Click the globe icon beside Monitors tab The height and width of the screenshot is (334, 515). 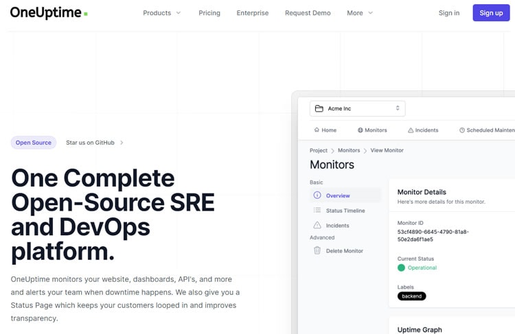click(360, 130)
